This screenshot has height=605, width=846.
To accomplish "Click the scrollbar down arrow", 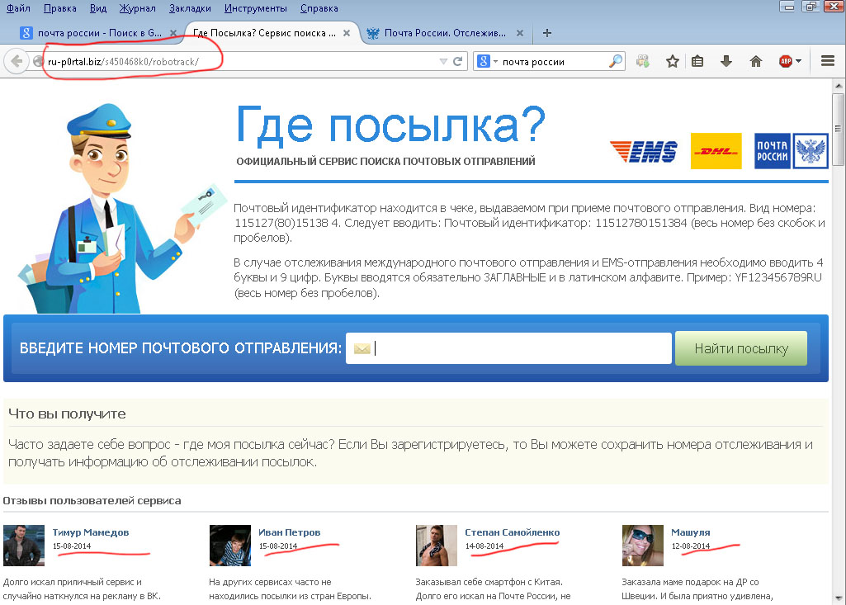I will pyautogui.click(x=838, y=598).
